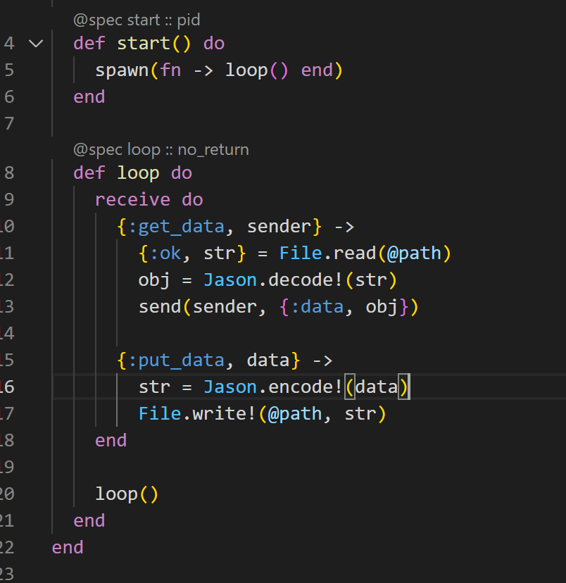This screenshot has width=566, height=583.
Task: Click the highlighted closing bracket after data
Action: click(x=403, y=387)
